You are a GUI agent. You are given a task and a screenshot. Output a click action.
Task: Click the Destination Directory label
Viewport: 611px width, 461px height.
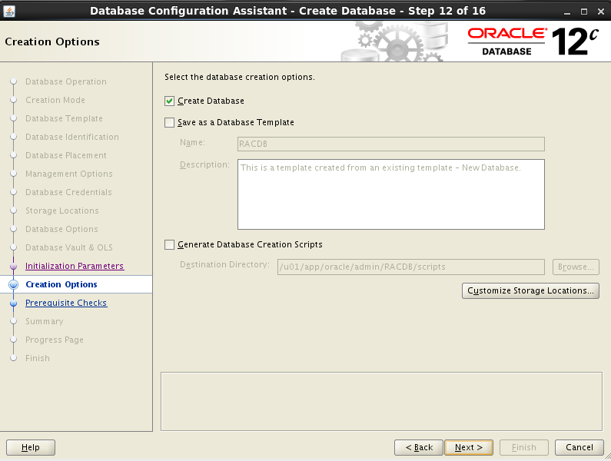click(224, 264)
